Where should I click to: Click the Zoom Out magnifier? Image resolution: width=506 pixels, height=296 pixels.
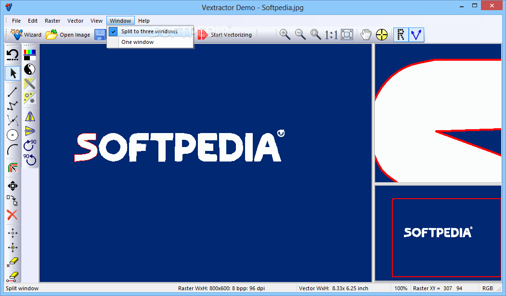click(300, 35)
